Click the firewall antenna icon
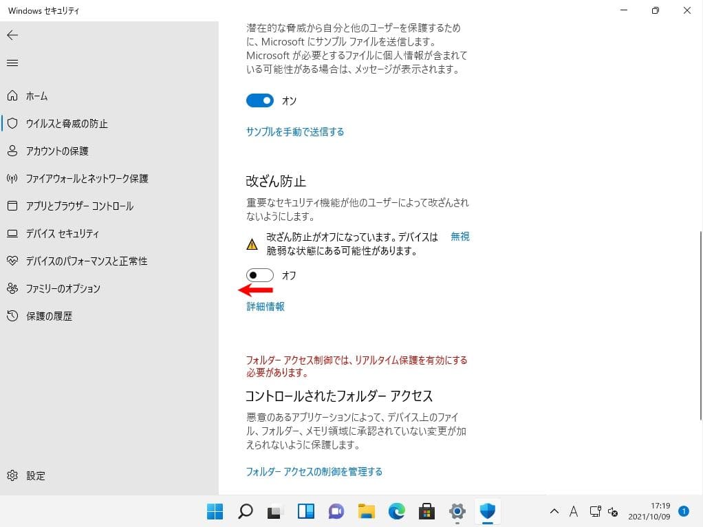The image size is (703, 527). click(12, 178)
